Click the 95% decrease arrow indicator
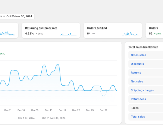The width and height of the screenshot is (163, 125). click(x=37, y=33)
